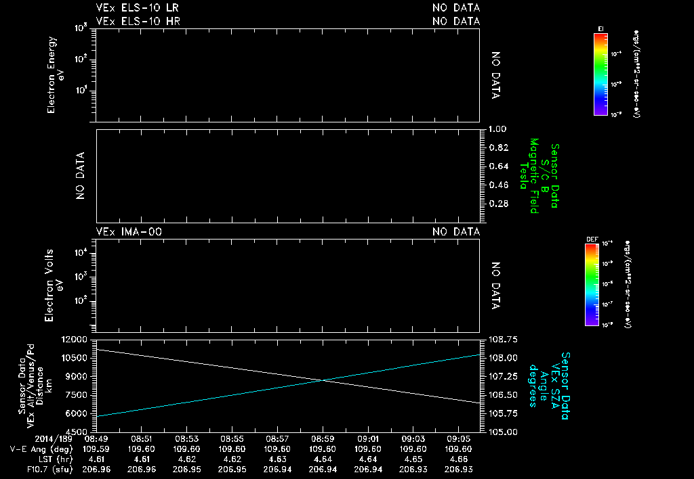Screen dimensions: 694x479
Task: Click the LST value 4.66
Action: [x=458, y=459]
